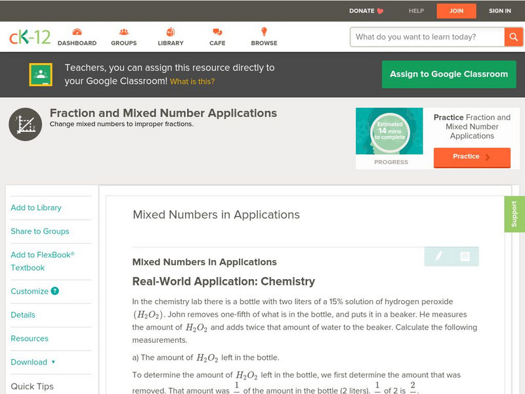This screenshot has height=394, width=525.
Task: Click the CK-12 logo
Action: click(x=30, y=37)
